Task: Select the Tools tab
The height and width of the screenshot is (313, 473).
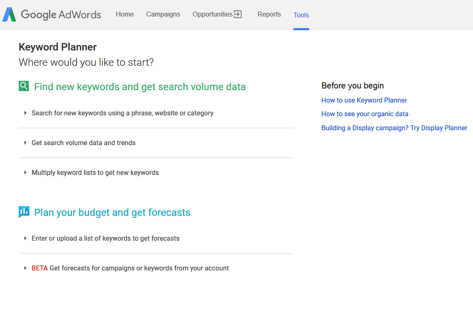Action: pyautogui.click(x=301, y=15)
